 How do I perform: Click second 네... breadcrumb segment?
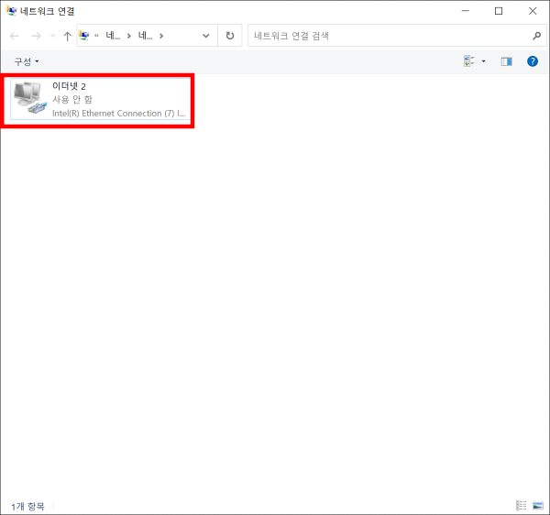click(145, 36)
